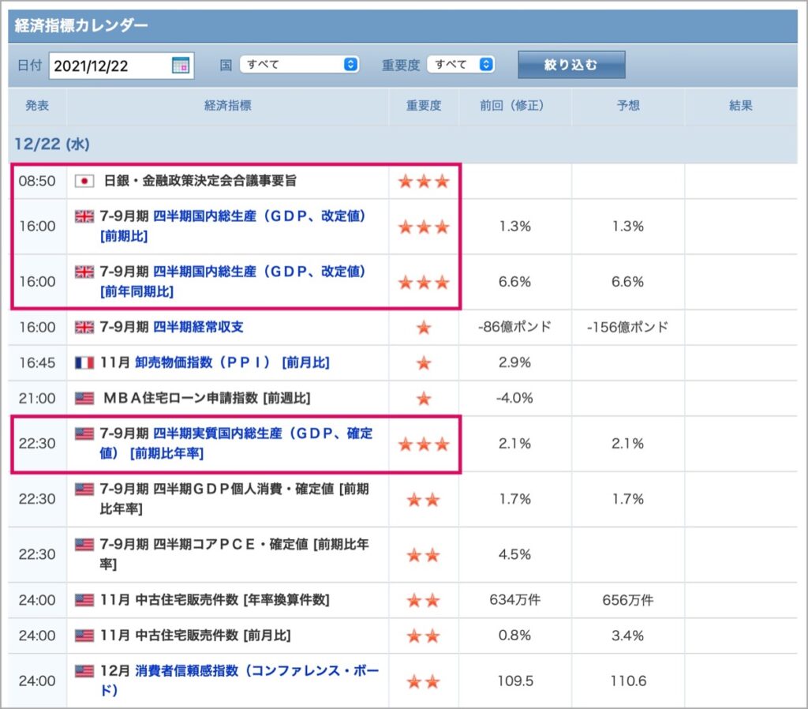This screenshot has height=709, width=808.
Task: Click three-star rating of 日銀 minutes row
Action: click(424, 182)
